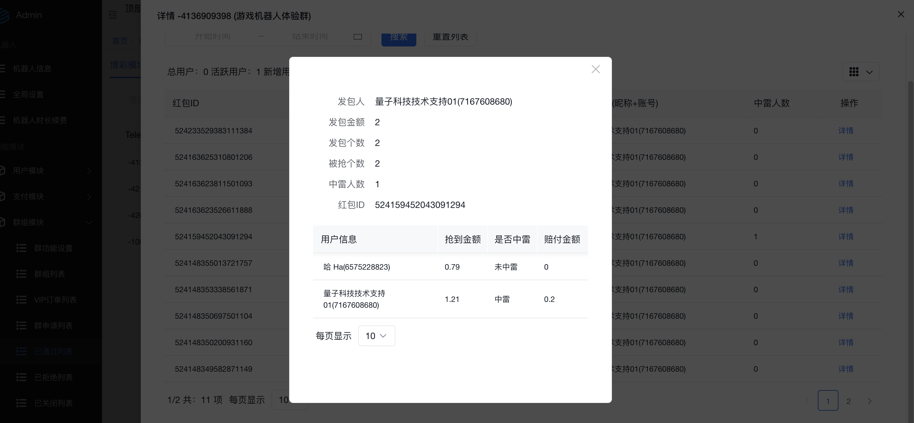
Task: Open 机器人信息 menu item
Action: click(x=32, y=68)
